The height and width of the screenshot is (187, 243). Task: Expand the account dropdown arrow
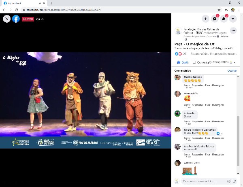(x=232, y=19)
